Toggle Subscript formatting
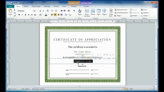164x92 pixels. (28, 15)
